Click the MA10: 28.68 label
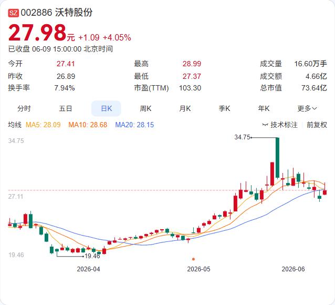335x305 pixels. [x=88, y=125]
